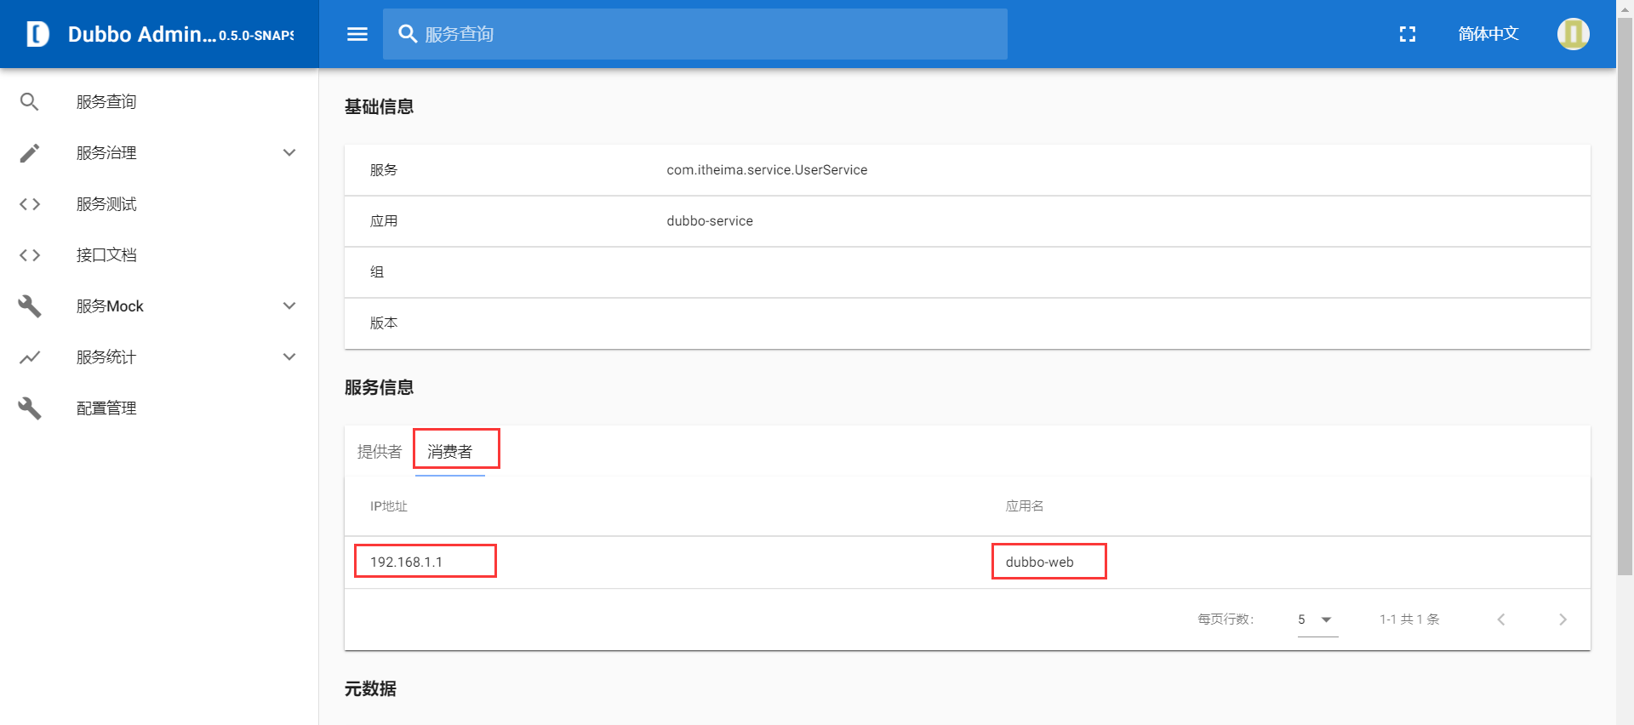Open the 简体中文 language selector
The width and height of the screenshot is (1634, 725).
(1488, 34)
